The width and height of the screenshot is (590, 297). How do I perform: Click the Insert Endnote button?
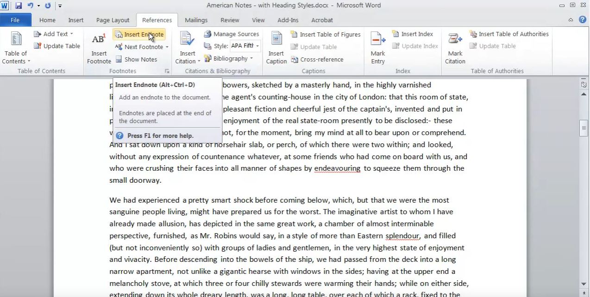(139, 34)
